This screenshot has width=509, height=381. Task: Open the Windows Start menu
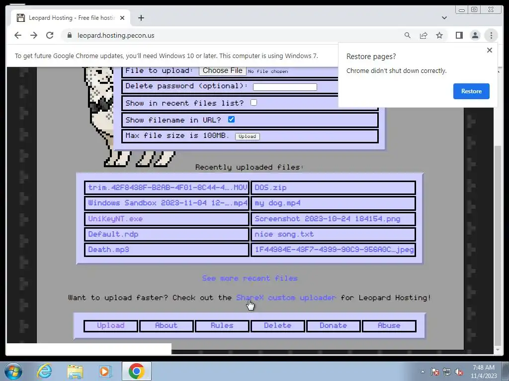click(x=13, y=371)
